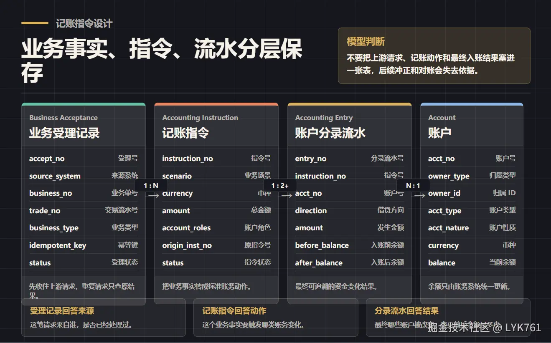Click the Account card English subtitle
The height and width of the screenshot is (343, 551).
pos(442,118)
